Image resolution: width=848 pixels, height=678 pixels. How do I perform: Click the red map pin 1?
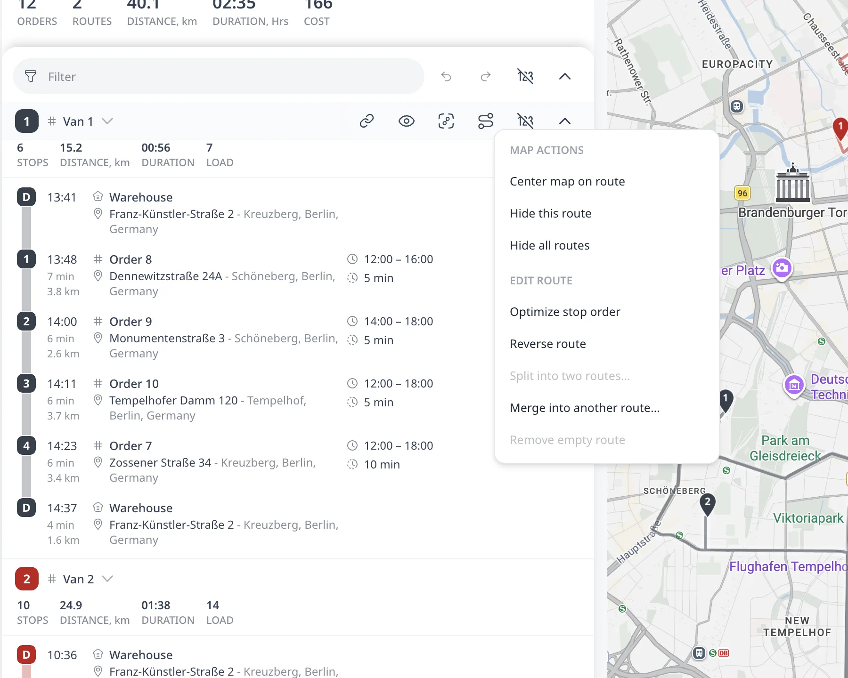coord(840,128)
